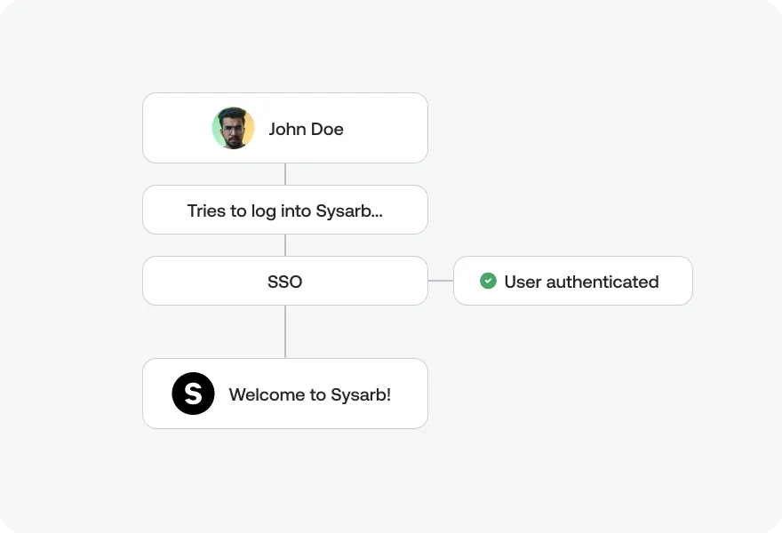Image resolution: width=782 pixels, height=533 pixels.
Task: Select the John Doe name label
Action: [x=306, y=129]
